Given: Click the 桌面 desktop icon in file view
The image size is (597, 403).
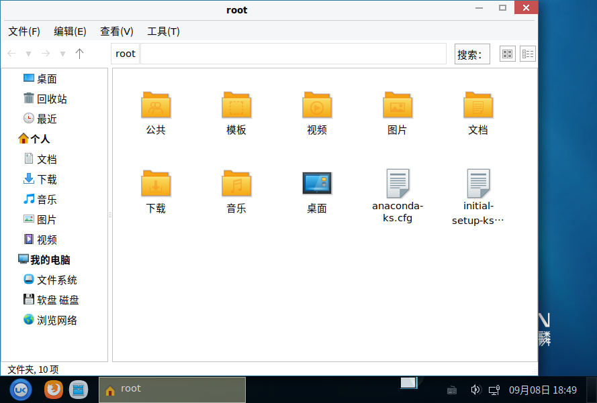Looking at the screenshot, I should [317, 184].
